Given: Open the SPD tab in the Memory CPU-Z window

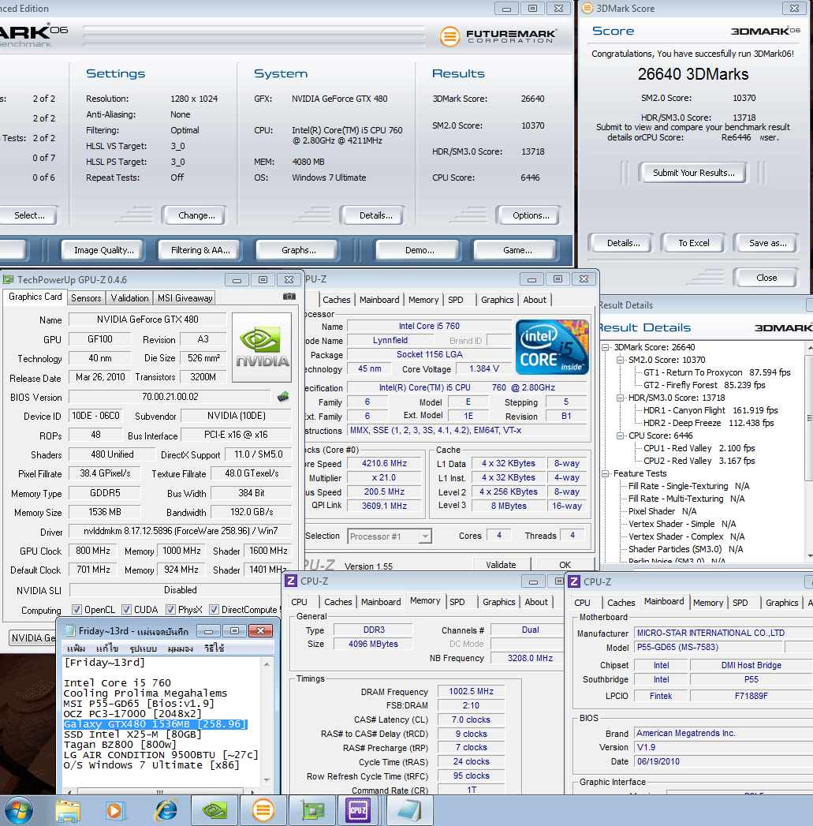Looking at the screenshot, I should [x=457, y=602].
